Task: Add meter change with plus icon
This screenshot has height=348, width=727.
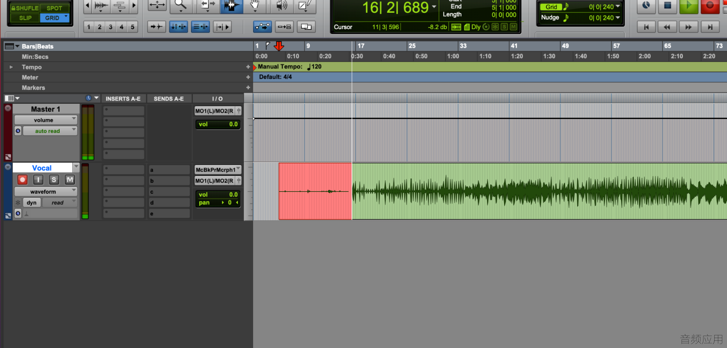Action: [x=248, y=77]
